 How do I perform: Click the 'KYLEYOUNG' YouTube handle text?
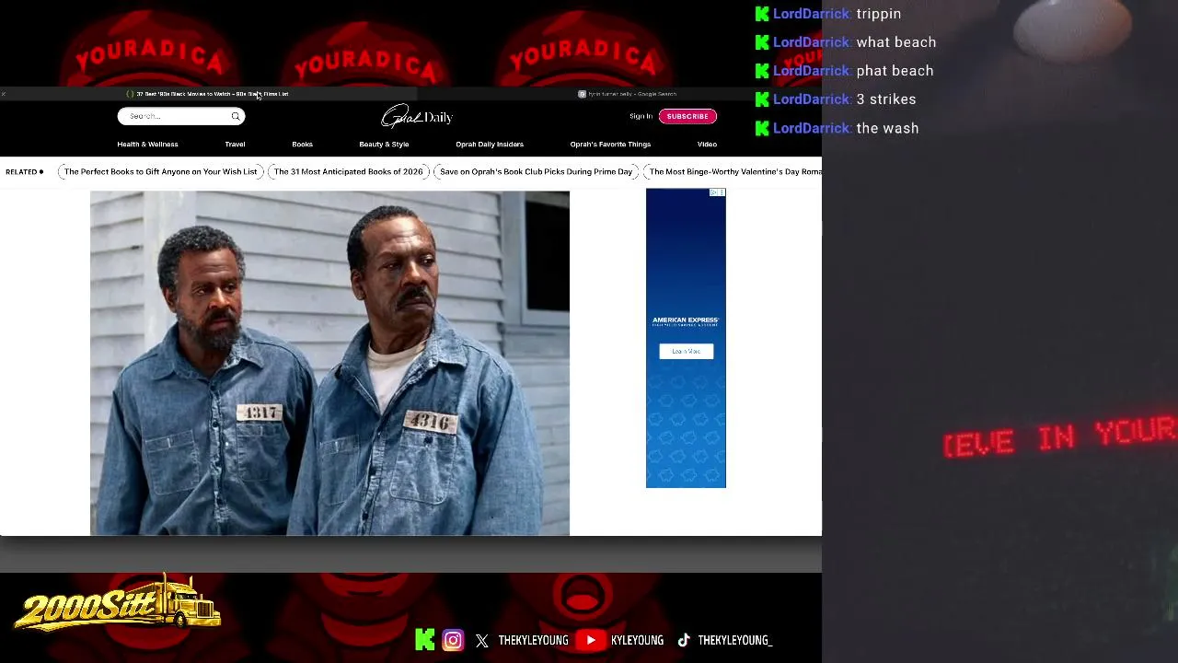[x=637, y=640]
